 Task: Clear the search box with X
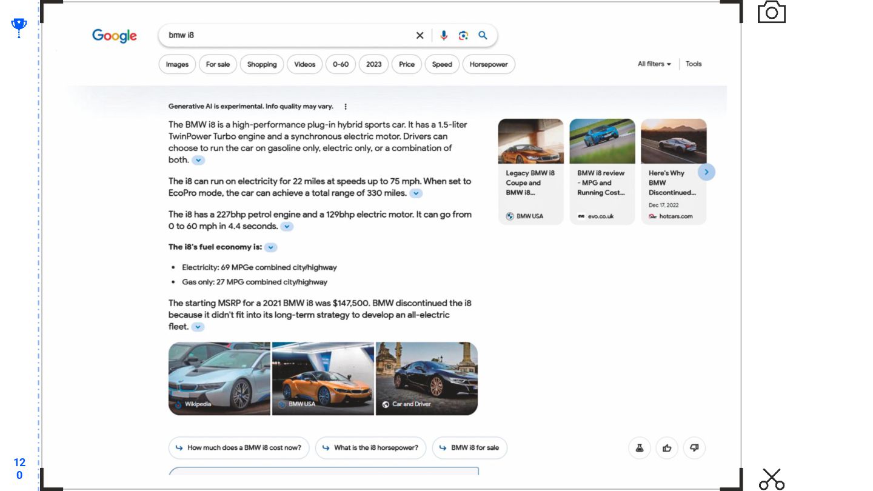pos(420,36)
